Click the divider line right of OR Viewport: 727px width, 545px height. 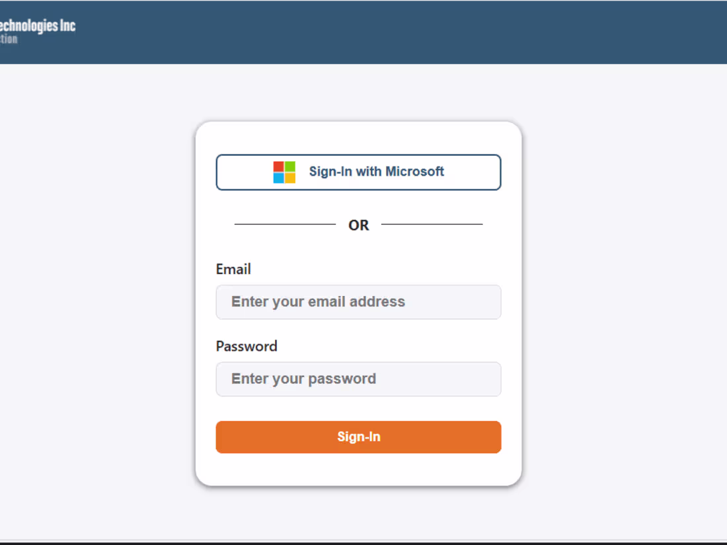point(432,225)
